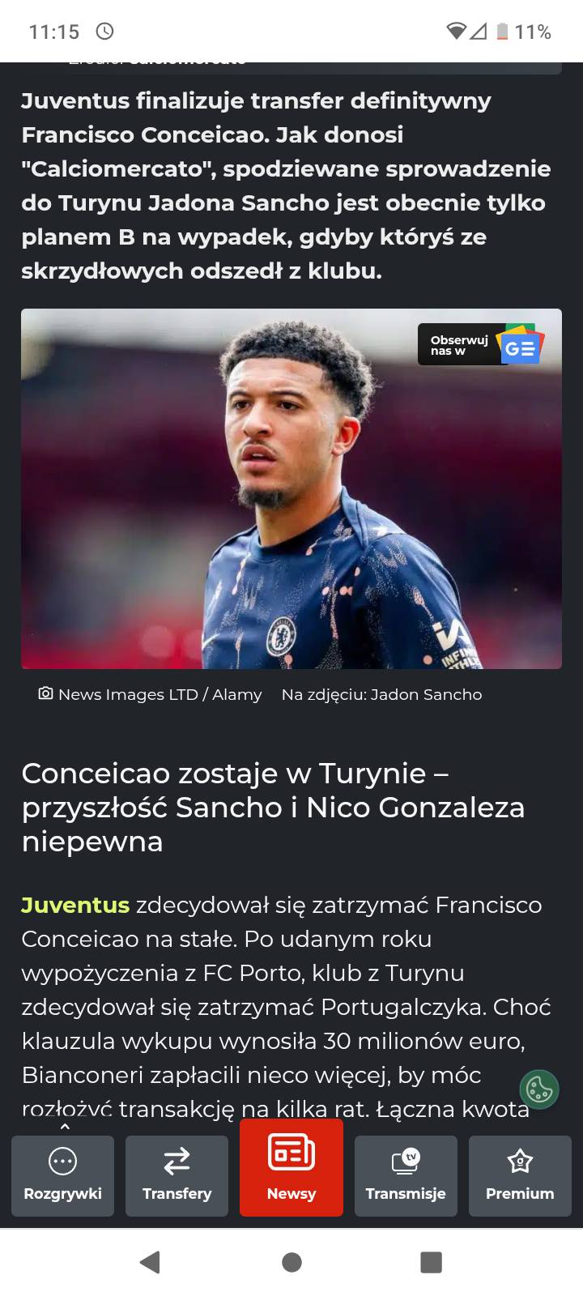This screenshot has width=583, height=1296.
Task: Select the Newsy tab
Action: [291, 1167]
